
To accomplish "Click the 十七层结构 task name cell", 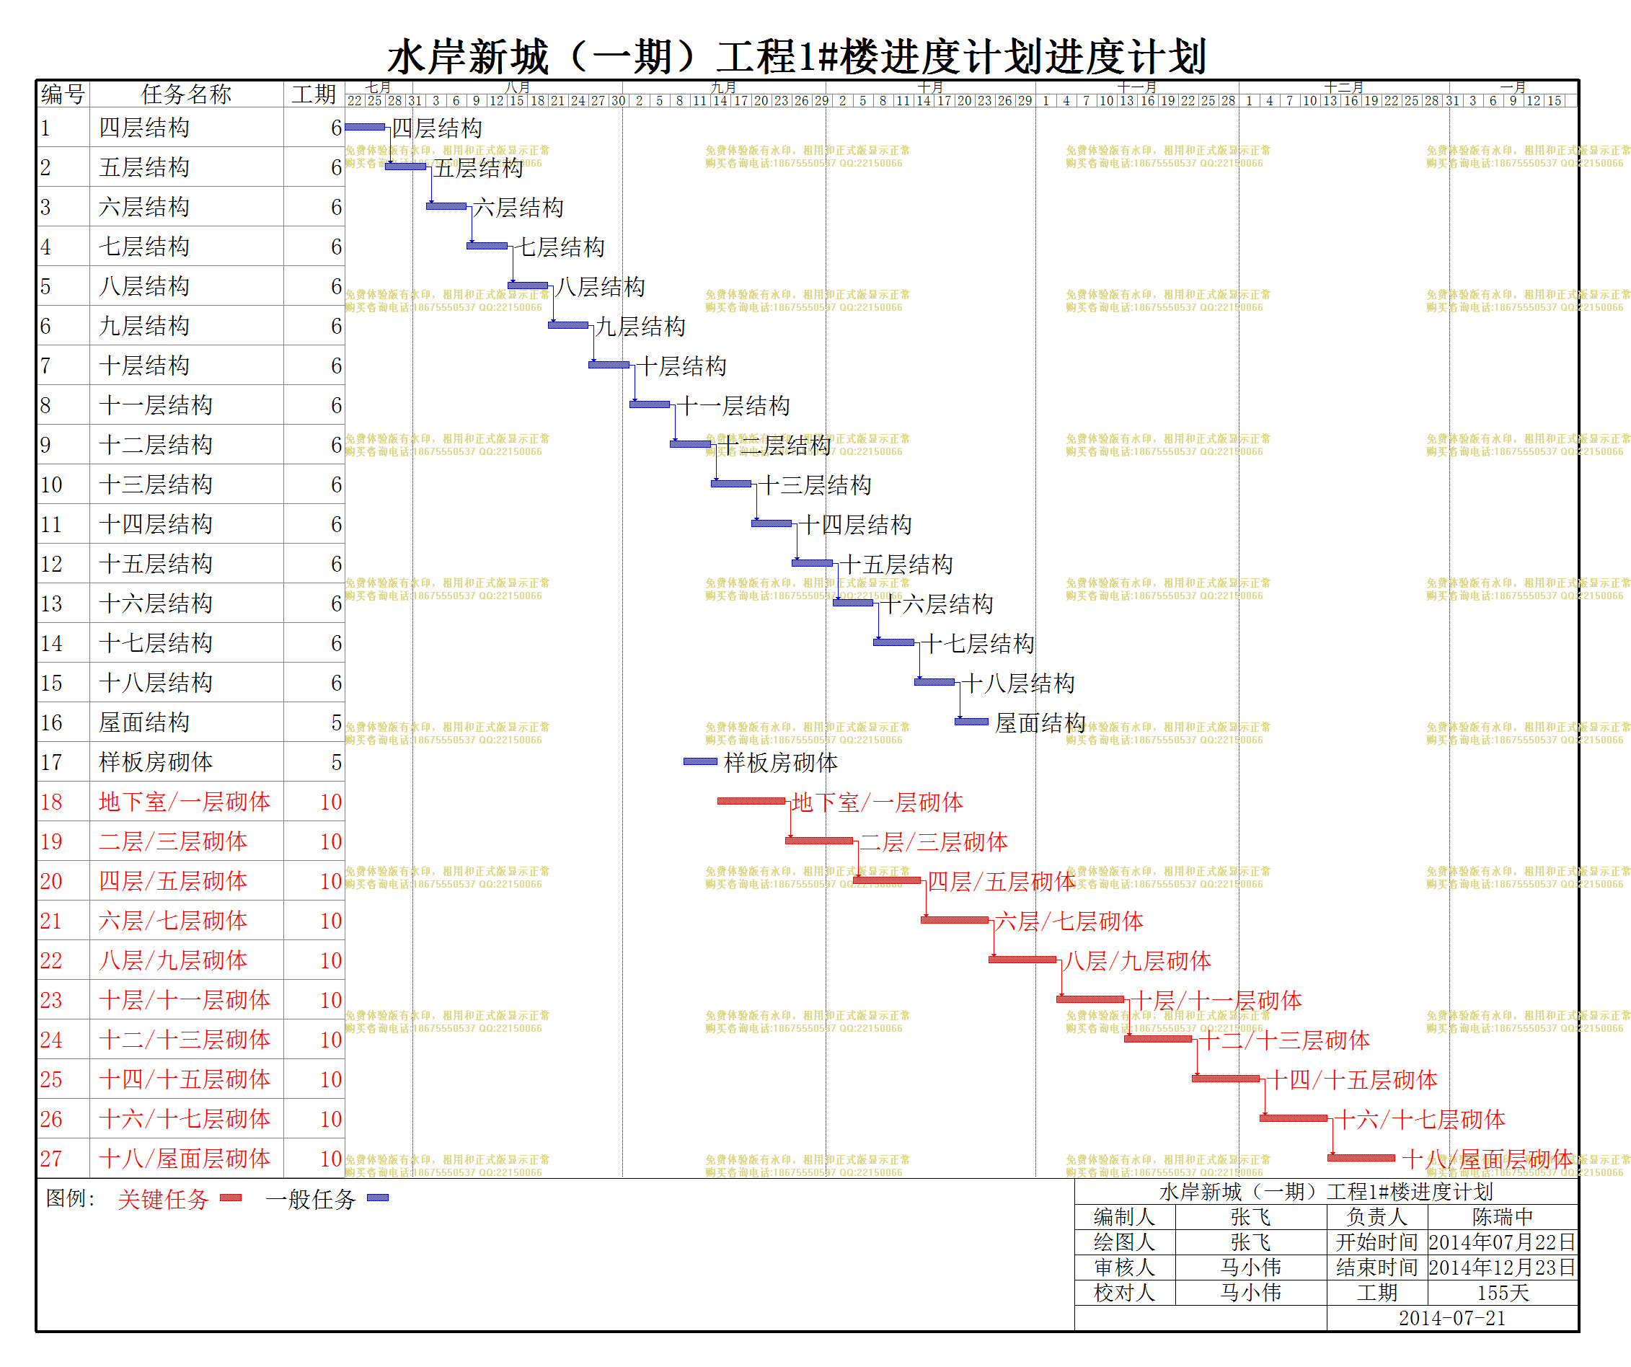I will point(187,642).
